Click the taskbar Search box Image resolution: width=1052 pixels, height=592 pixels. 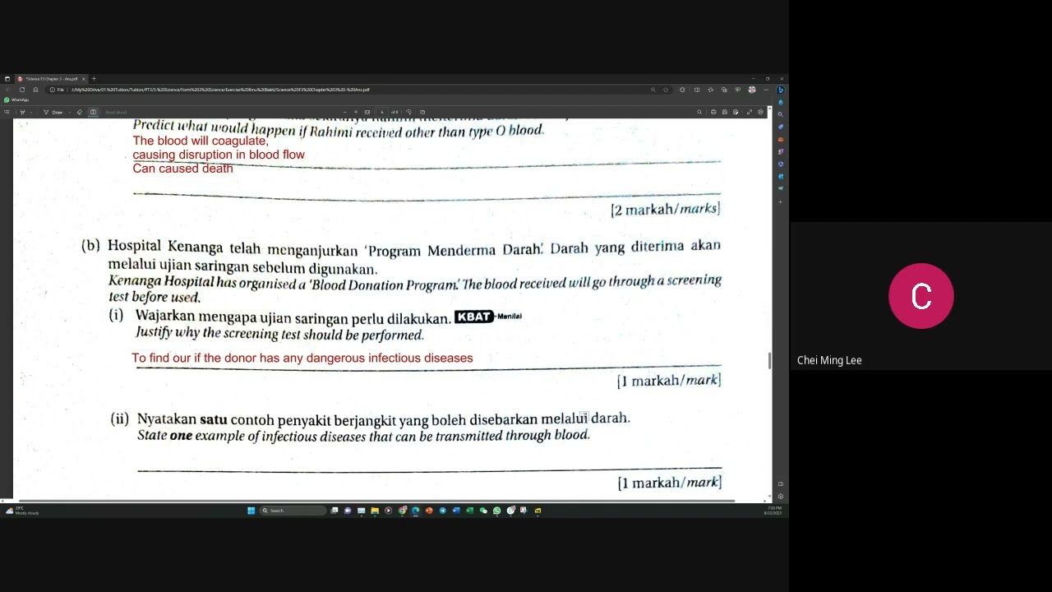coord(293,511)
